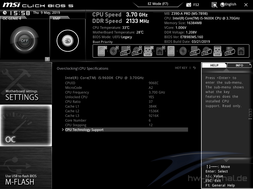Click the question mark help box under OC Genie

tap(47, 59)
